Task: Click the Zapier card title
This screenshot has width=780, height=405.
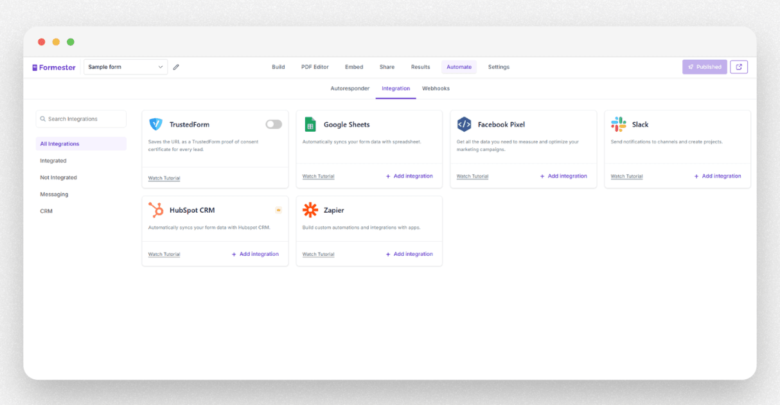Action: pyautogui.click(x=334, y=210)
